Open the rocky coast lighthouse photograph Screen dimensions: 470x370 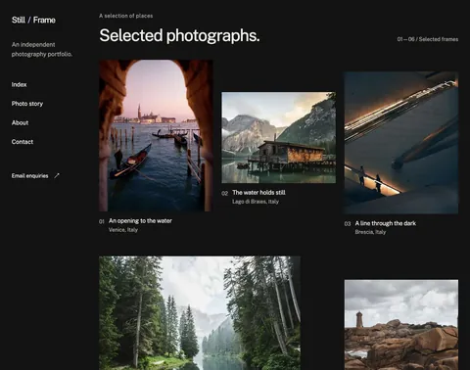tap(401, 325)
